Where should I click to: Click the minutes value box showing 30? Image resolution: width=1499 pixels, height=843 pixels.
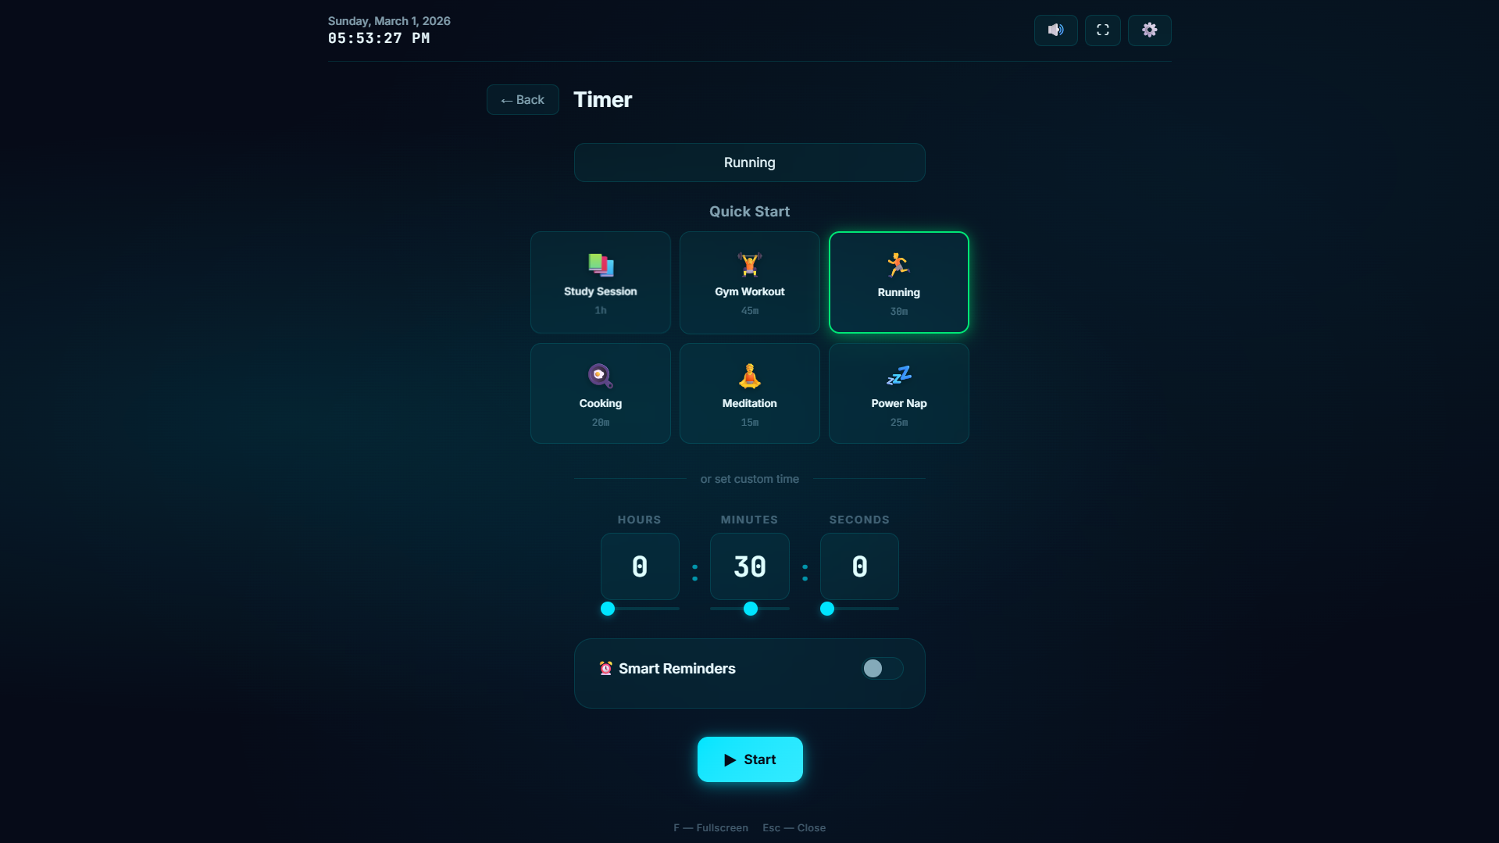pyautogui.click(x=749, y=566)
